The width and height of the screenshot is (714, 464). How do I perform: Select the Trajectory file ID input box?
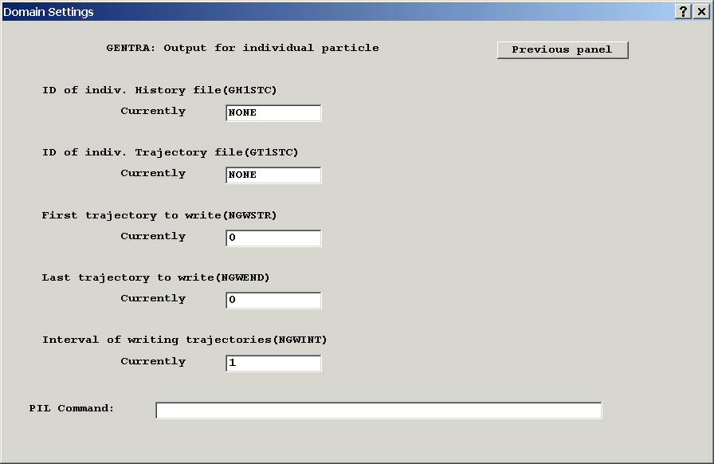[x=273, y=175]
